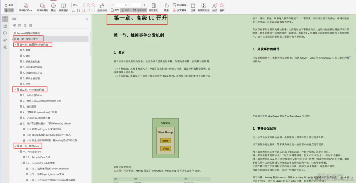
Task: Jump to bookmark 0. 前言
Action: [25, 50]
